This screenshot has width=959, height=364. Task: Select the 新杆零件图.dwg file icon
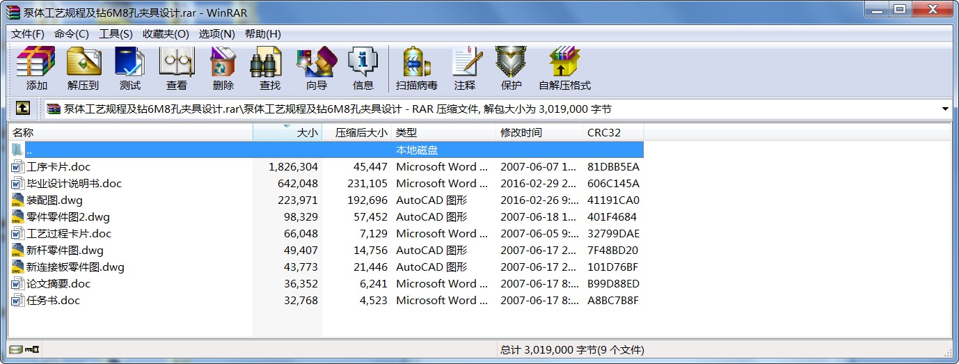coord(18,251)
